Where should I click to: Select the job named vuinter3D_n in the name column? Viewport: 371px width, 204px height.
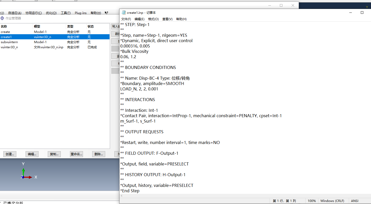coord(9,47)
